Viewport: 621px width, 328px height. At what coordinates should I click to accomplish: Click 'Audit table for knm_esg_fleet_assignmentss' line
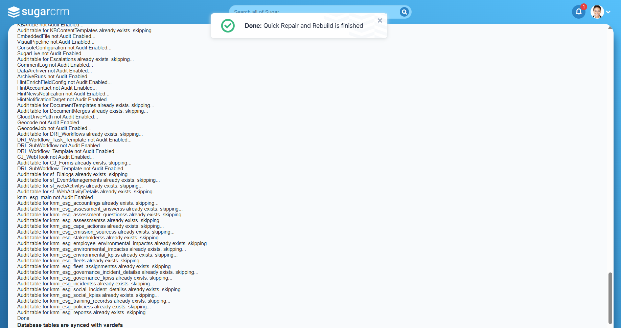pos(96,266)
